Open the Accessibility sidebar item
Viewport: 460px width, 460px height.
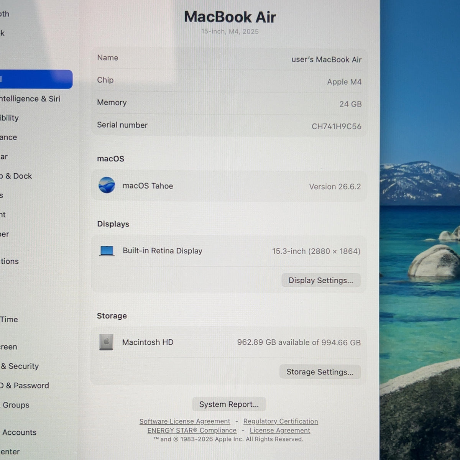click(x=9, y=118)
